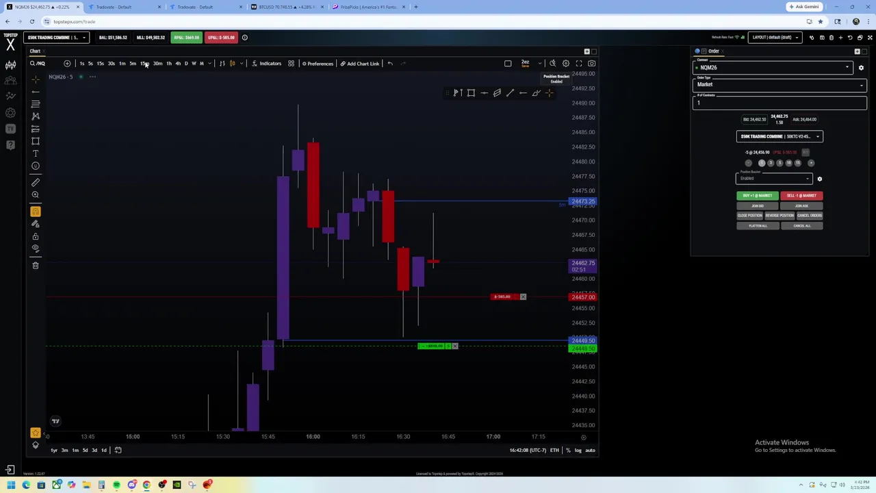Toggle auto scale on chart
Image resolution: width=876 pixels, height=493 pixels.
pyautogui.click(x=590, y=451)
